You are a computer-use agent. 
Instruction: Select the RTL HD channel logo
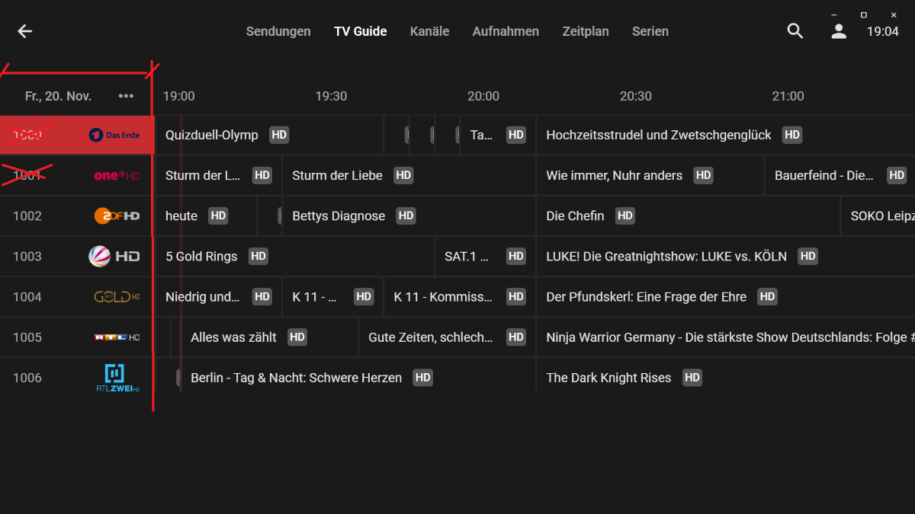coord(117,337)
